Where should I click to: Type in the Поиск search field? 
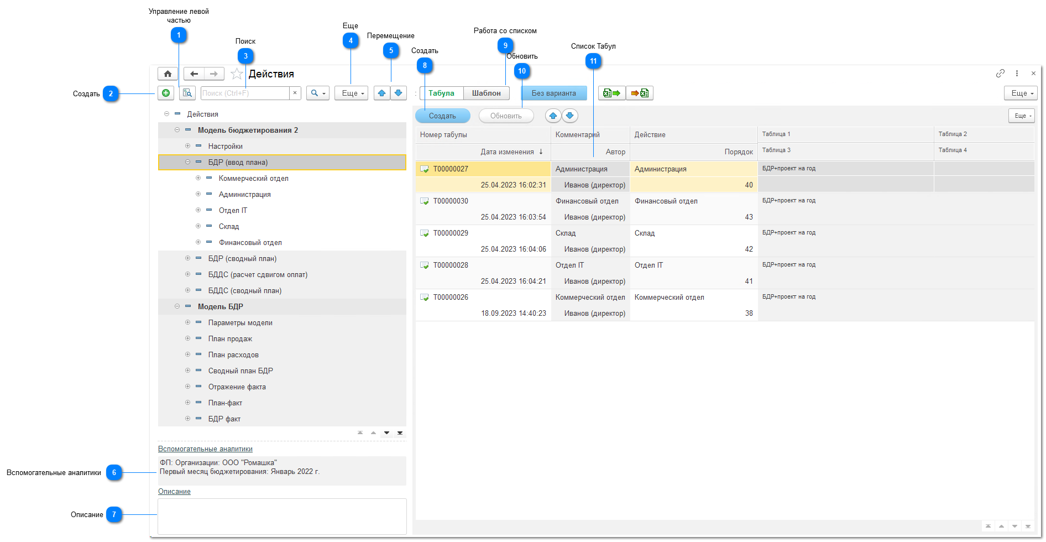pyautogui.click(x=245, y=93)
